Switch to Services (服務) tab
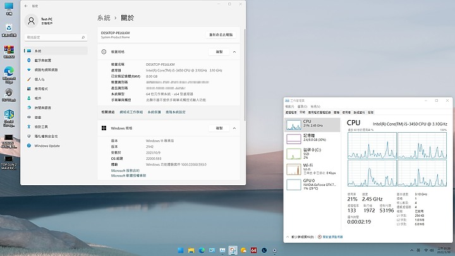The height and width of the screenshot is (256, 455). 371,113
